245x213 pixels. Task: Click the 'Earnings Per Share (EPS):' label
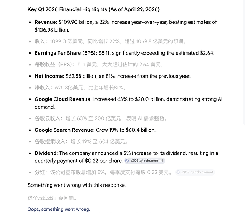(x=66, y=53)
